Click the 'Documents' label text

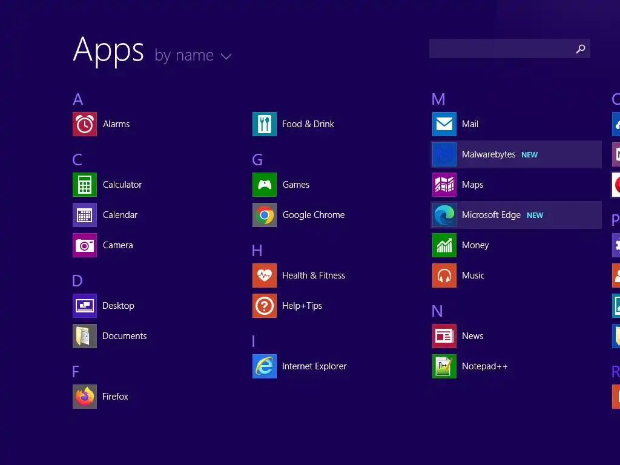coord(125,336)
